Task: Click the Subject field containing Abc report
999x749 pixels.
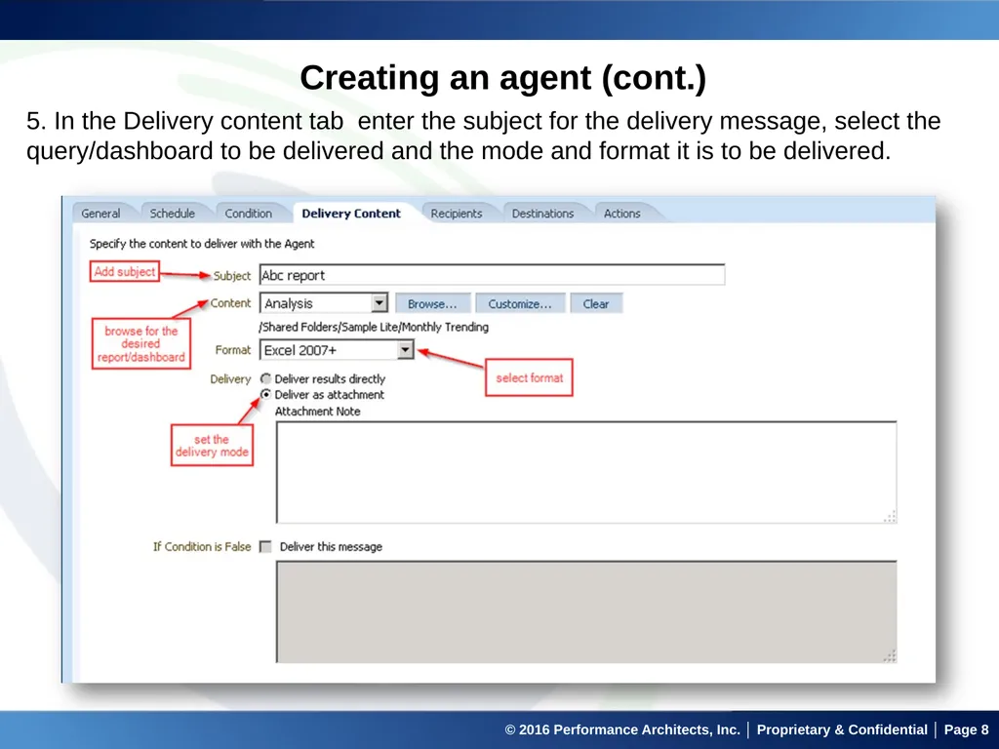Action: (x=492, y=275)
